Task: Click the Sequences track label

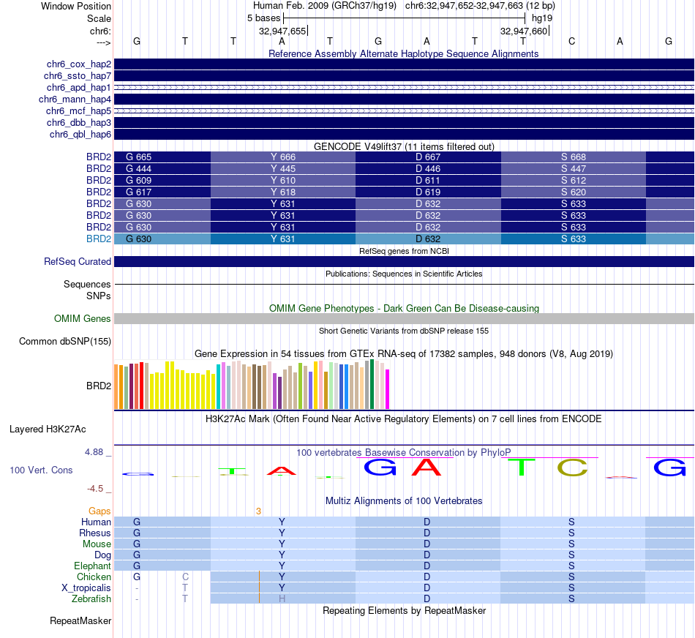Action: (x=87, y=284)
